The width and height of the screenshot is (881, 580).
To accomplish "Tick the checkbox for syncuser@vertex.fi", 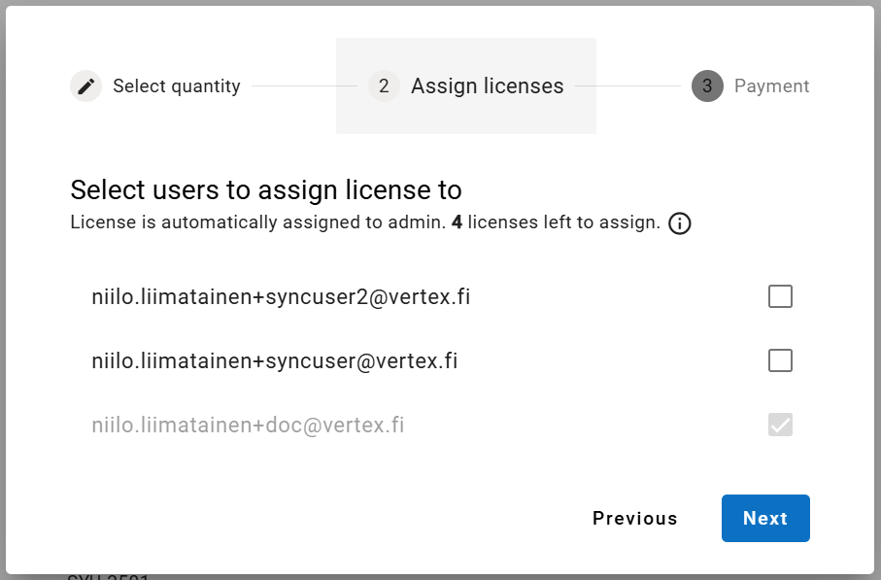I will coord(780,361).
